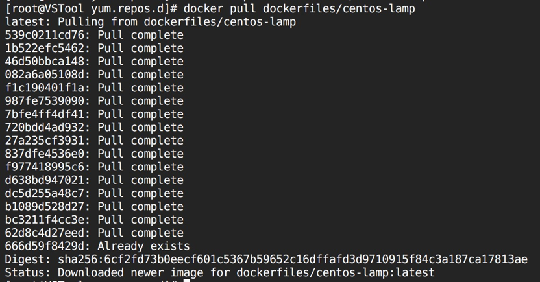Image resolution: width=540 pixels, height=282 pixels.
Task: Click layer ID 539c0211cd76
Action: (44, 35)
